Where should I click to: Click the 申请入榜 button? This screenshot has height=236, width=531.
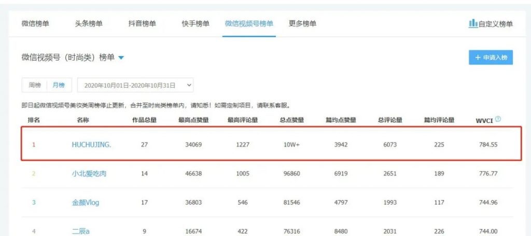pyautogui.click(x=491, y=58)
